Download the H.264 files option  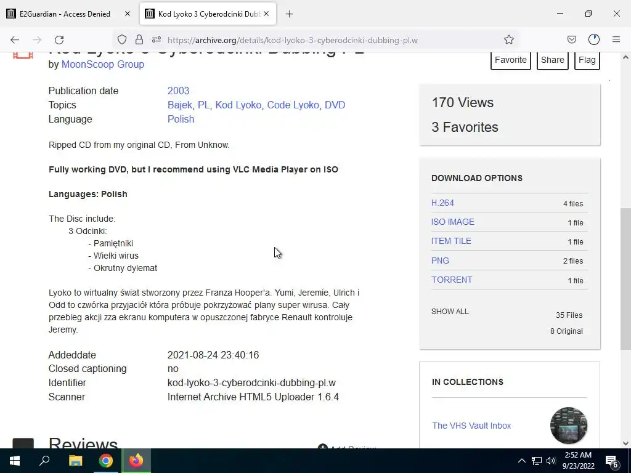point(442,203)
